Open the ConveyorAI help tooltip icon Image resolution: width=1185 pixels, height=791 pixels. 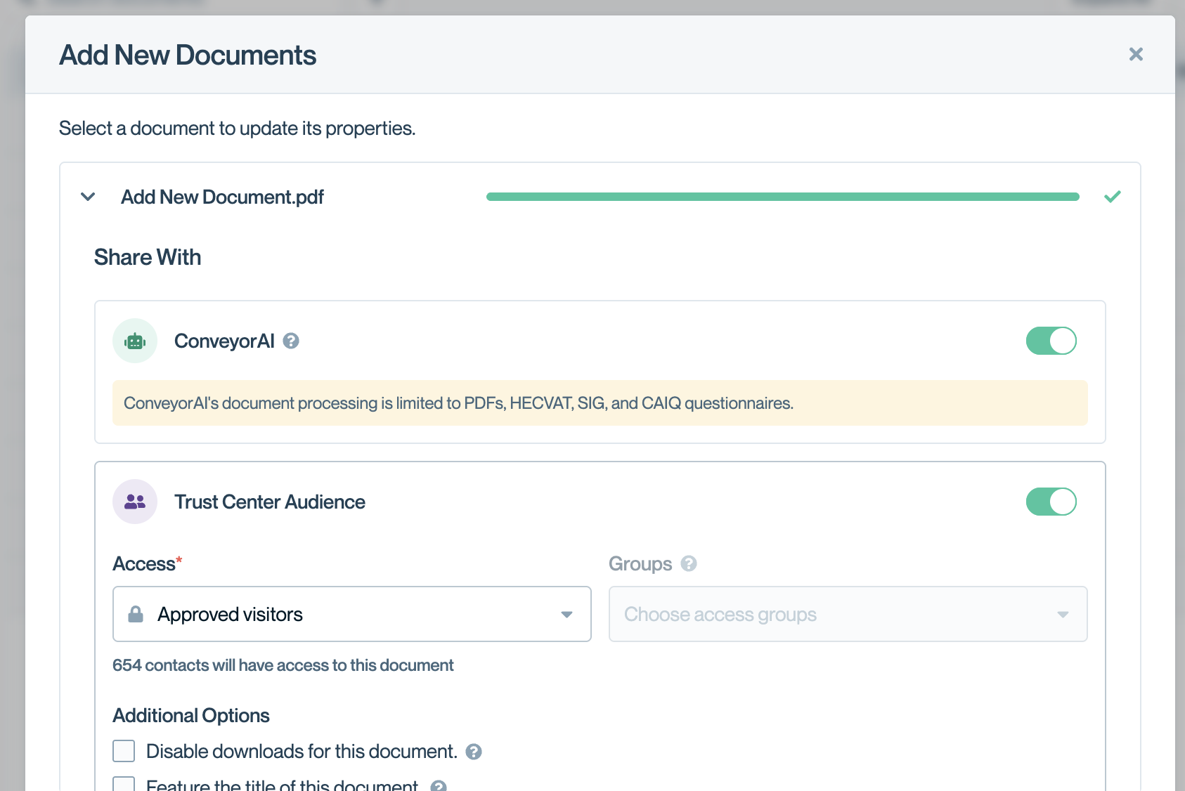pyautogui.click(x=291, y=341)
